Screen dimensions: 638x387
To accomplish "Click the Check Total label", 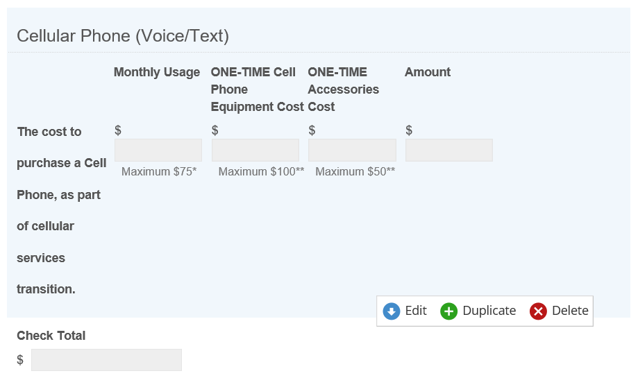I will click(51, 336).
